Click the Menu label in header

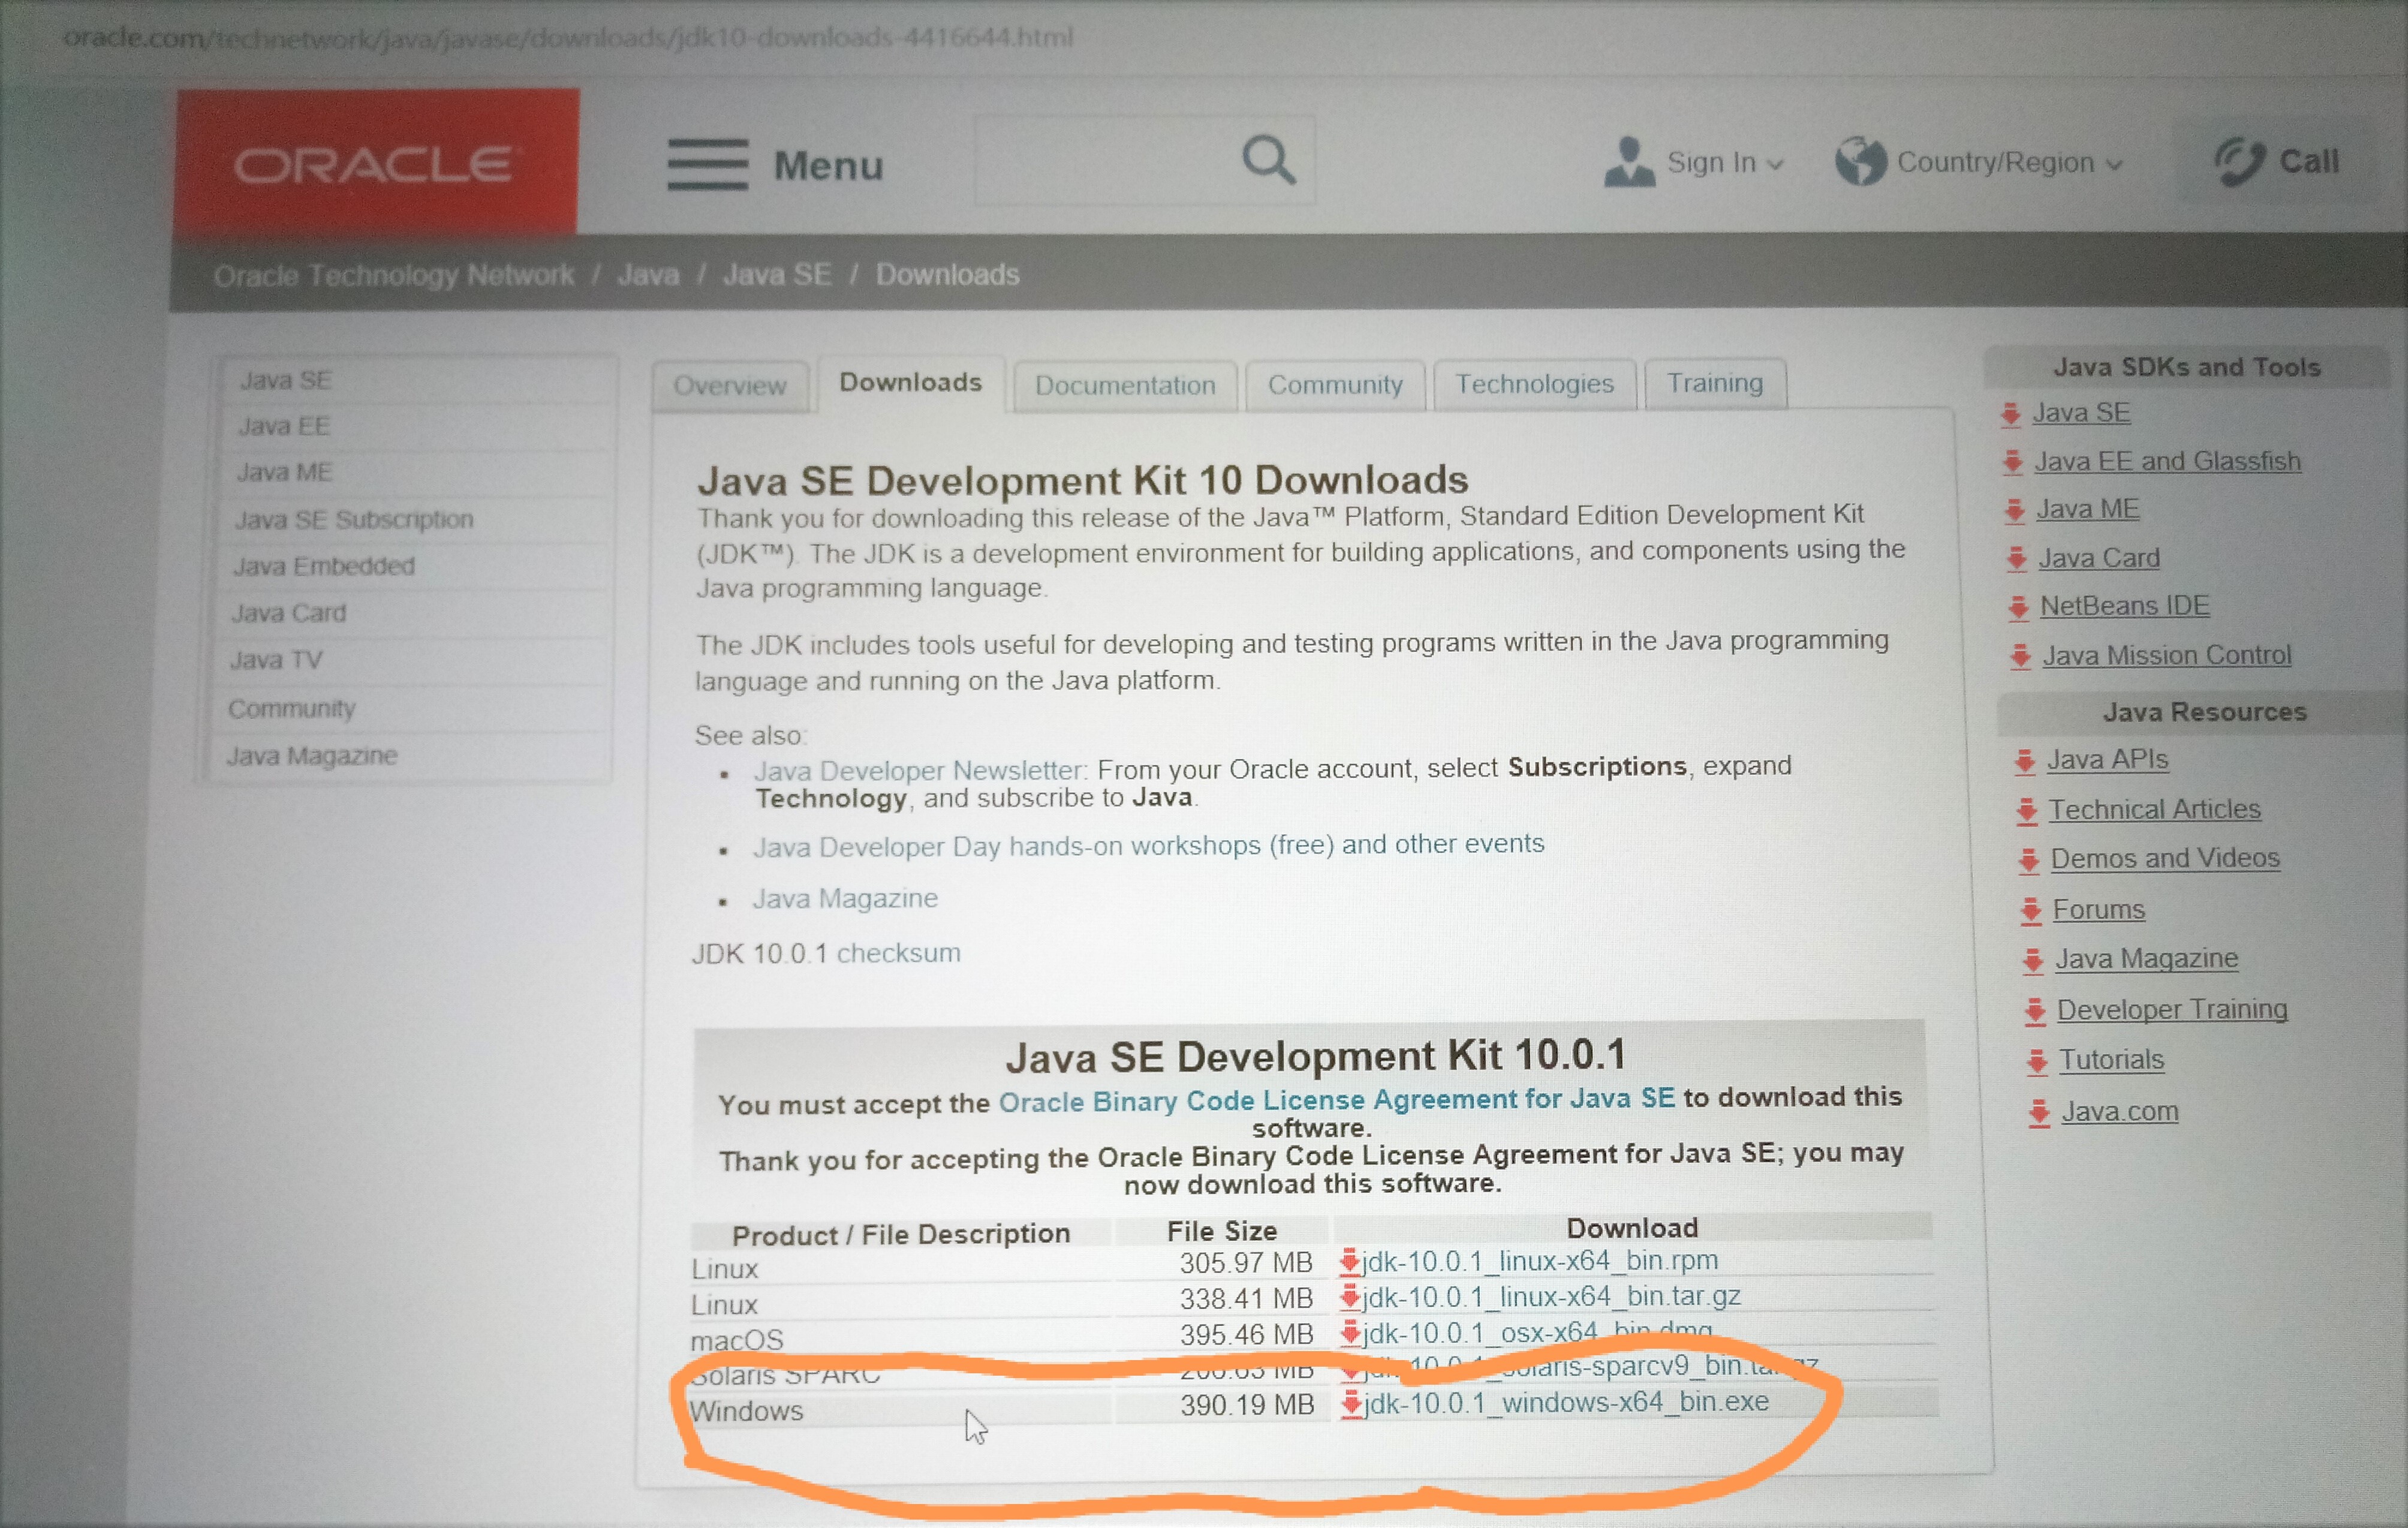pos(829,166)
